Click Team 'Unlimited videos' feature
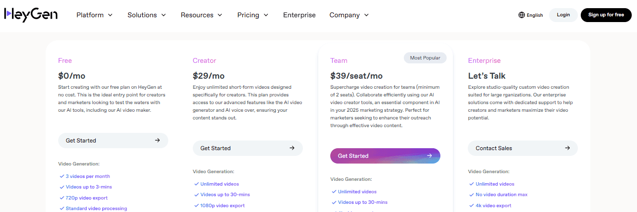637x212 pixels. (x=357, y=192)
